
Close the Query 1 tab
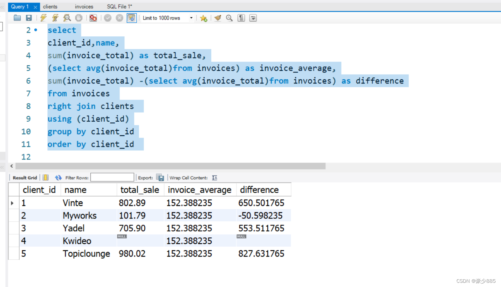[35, 6]
